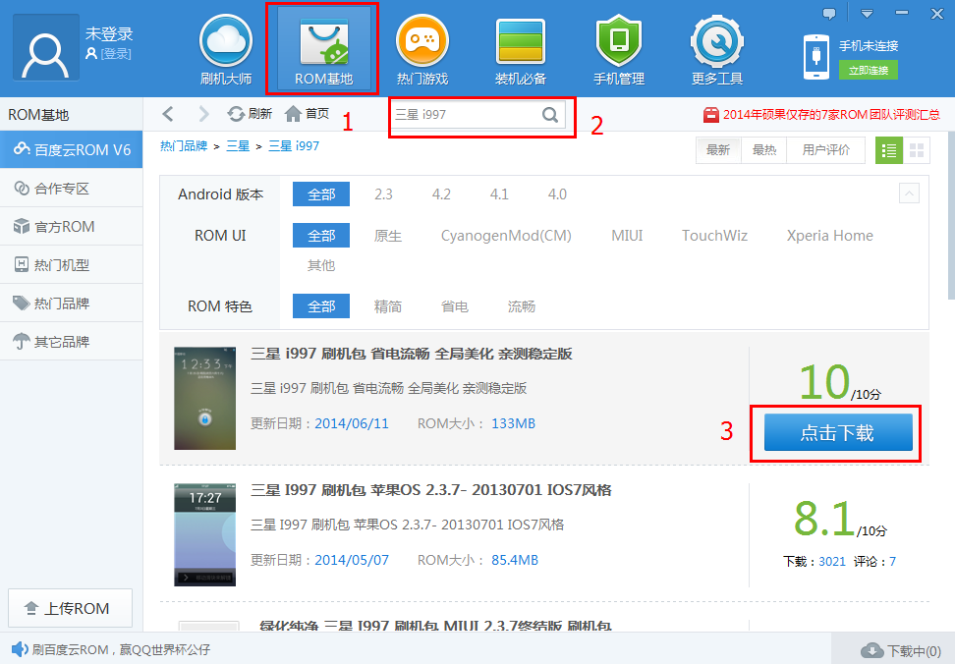Open 热门游戏 gamepad icon
This screenshot has width=955, height=664.
tap(422, 41)
